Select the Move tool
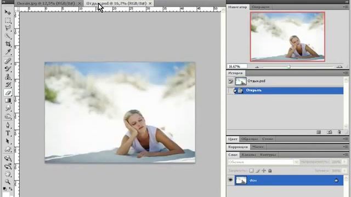Screen dimensions: 351x197 point(8,12)
